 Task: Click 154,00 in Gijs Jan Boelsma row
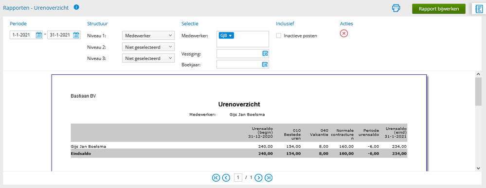(293, 146)
